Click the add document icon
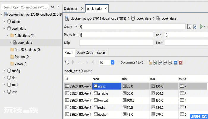This screenshot has height=119, width=208. [x=155, y=62]
